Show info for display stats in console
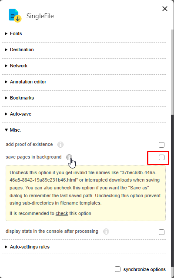Viewport: 174px width, 278px height. click(106, 232)
